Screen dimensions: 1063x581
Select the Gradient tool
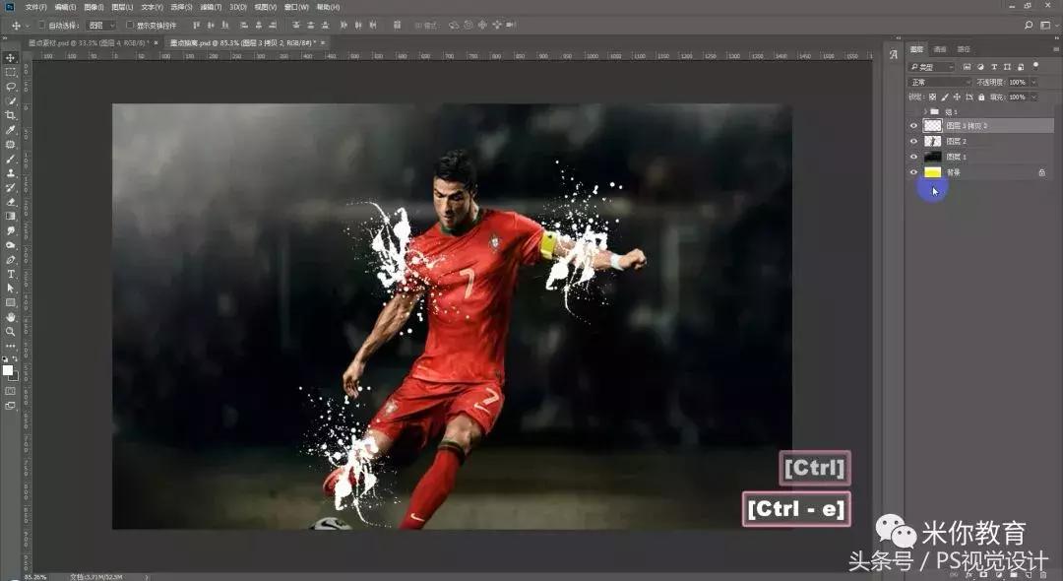(x=10, y=217)
